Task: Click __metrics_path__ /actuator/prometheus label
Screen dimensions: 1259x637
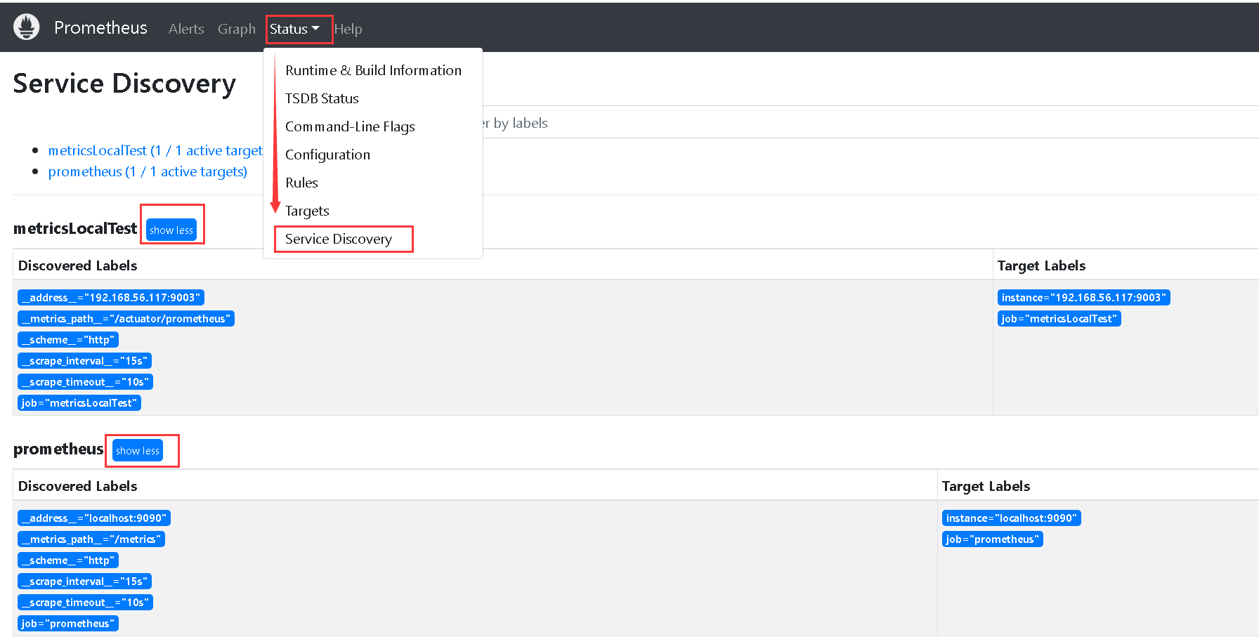Action: (126, 319)
